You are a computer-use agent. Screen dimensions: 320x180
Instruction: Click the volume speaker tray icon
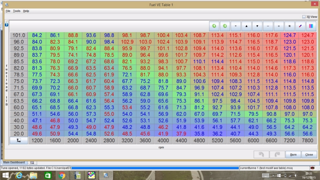(296, 176)
